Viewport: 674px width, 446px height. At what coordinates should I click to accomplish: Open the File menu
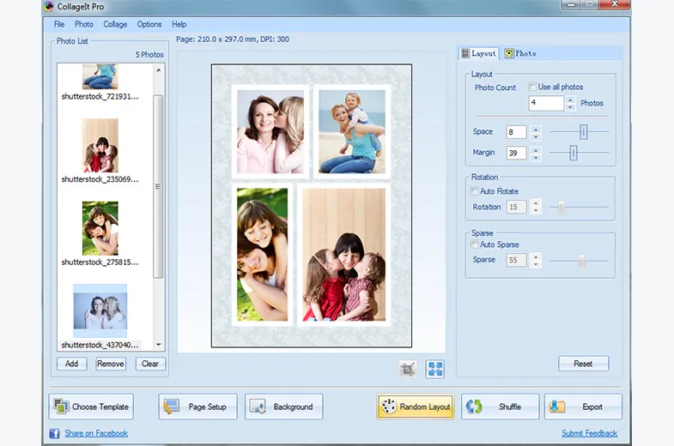[59, 25]
